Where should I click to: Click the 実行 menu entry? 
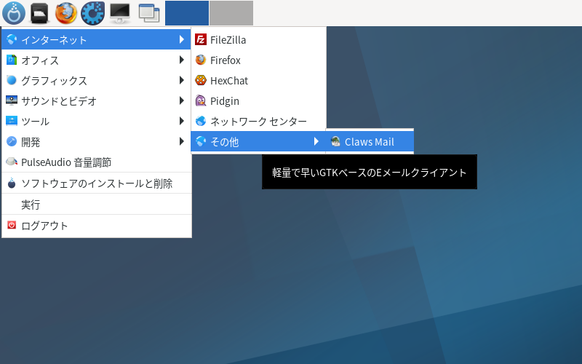click(x=97, y=205)
